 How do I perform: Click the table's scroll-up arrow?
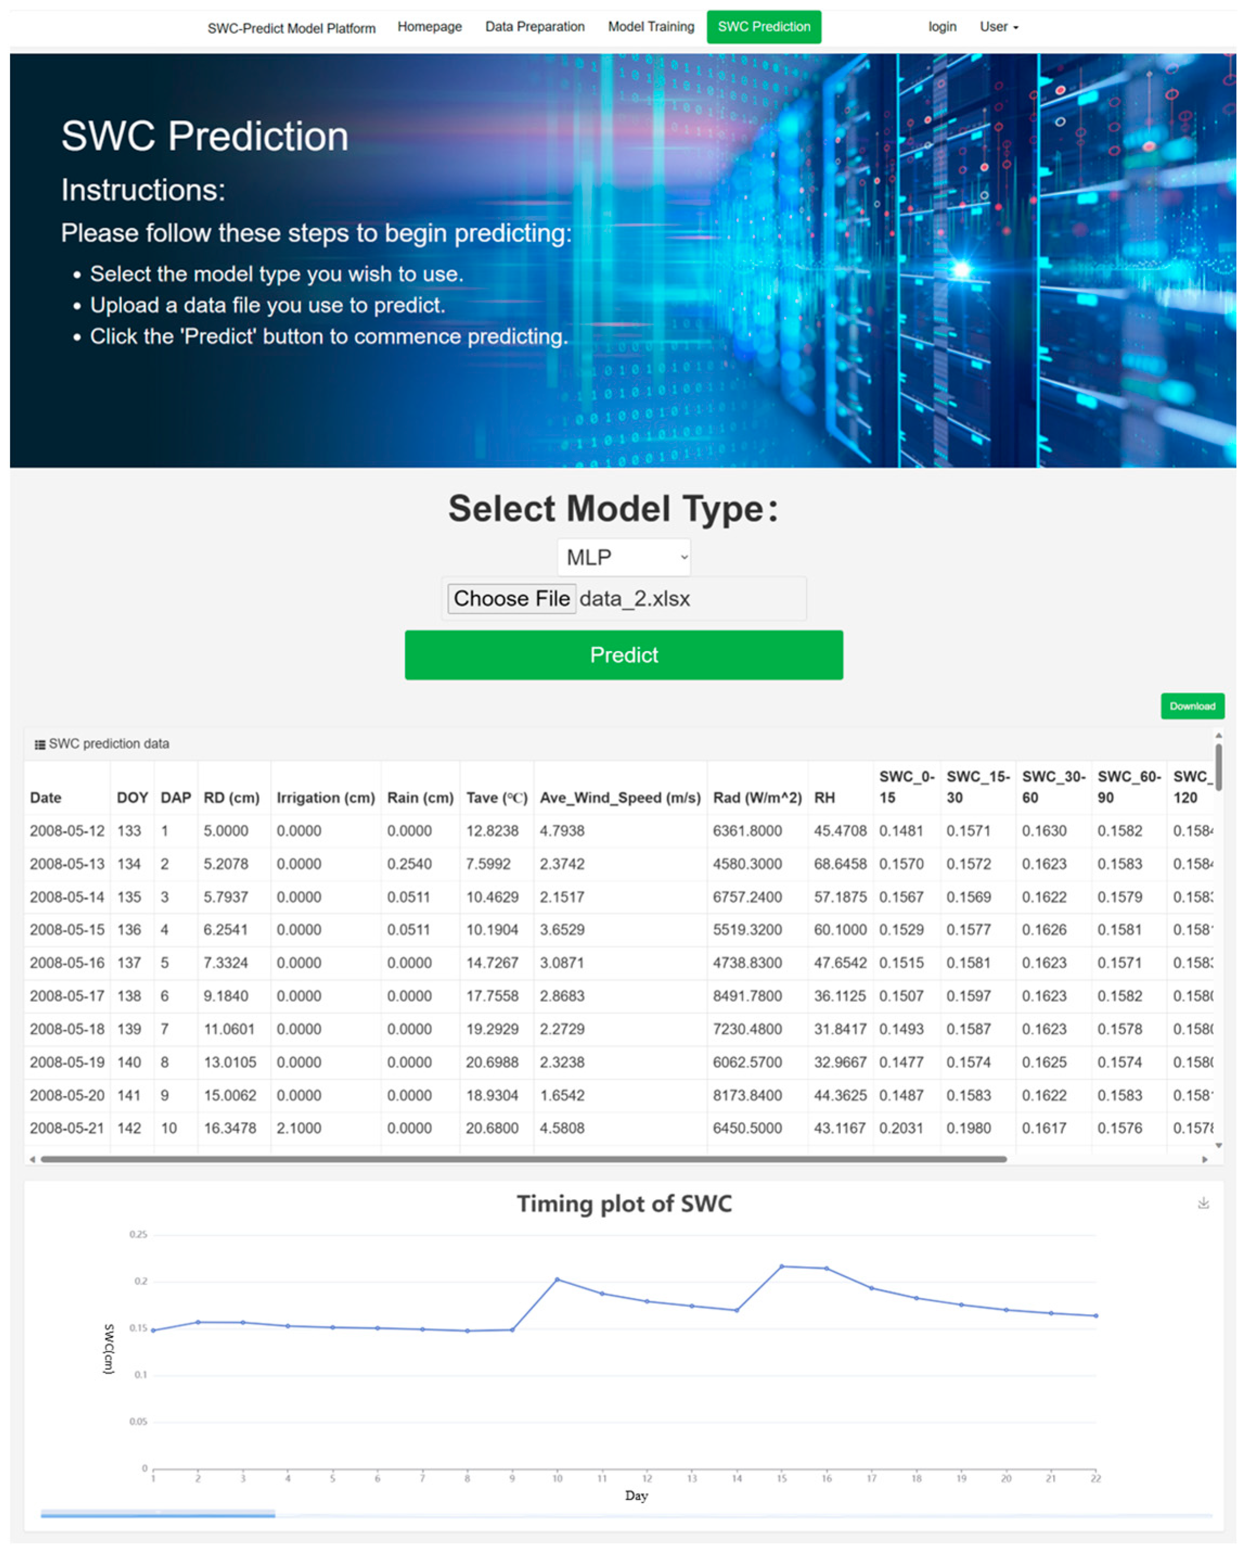(x=1218, y=735)
